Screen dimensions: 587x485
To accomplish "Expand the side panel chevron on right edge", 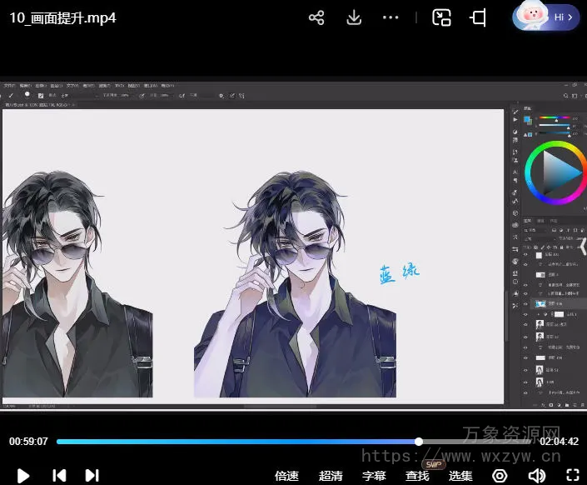I will point(582,246).
